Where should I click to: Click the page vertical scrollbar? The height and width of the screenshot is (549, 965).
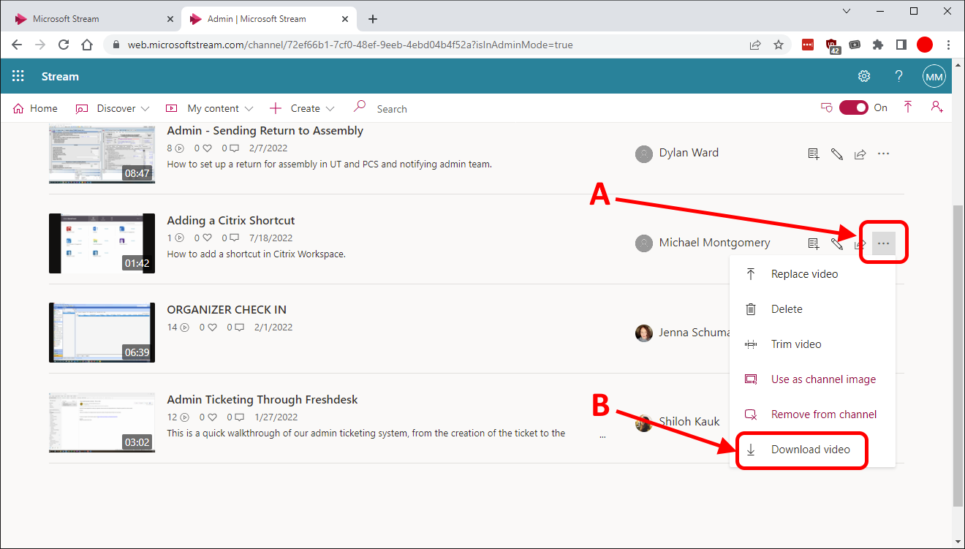click(x=958, y=355)
